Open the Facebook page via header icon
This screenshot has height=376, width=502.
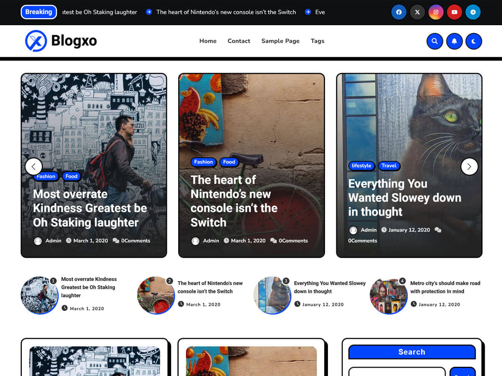[399, 12]
